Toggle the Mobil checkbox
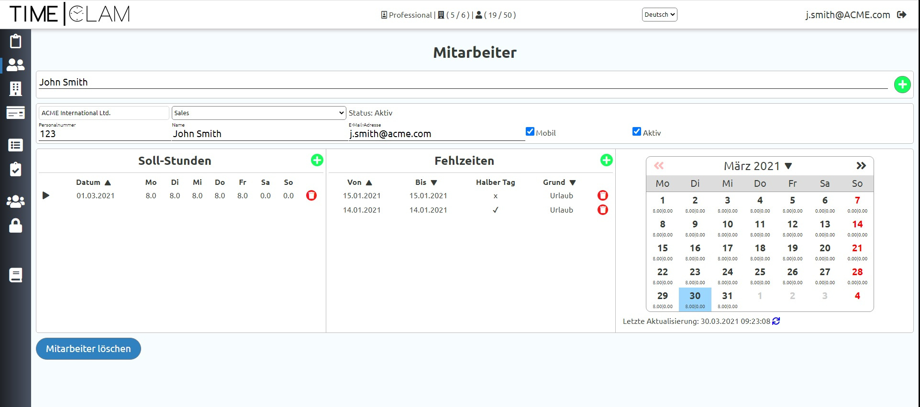This screenshot has height=407, width=920. [530, 131]
